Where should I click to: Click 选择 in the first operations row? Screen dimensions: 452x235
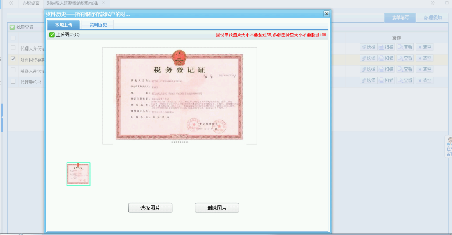368,47
